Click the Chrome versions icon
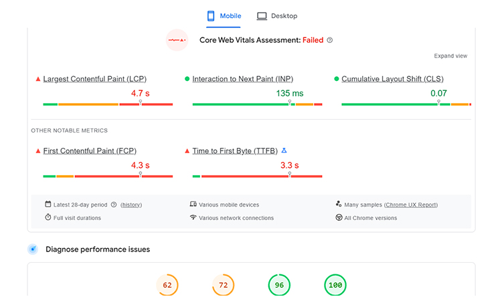The width and height of the screenshot is (502, 301). pos(339,218)
